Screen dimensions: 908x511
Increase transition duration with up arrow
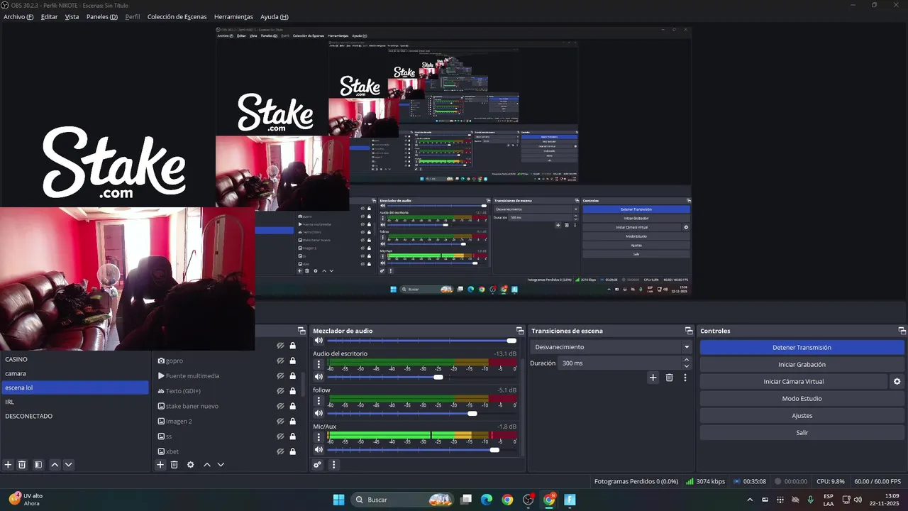[687, 360]
